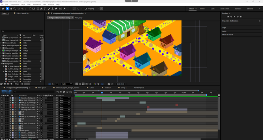Click the Home icon in the toolbar

(x=3, y=9)
